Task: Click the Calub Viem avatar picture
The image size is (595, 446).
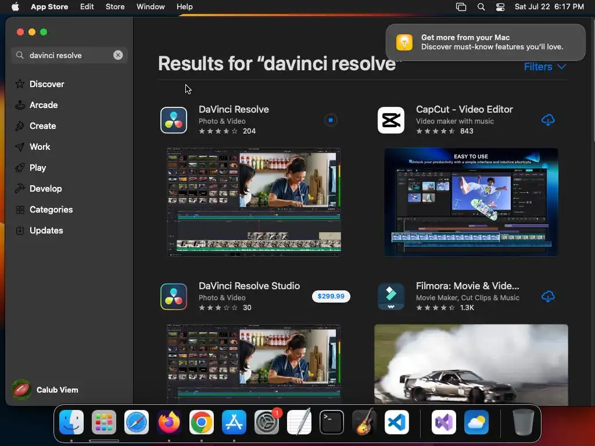Action: point(21,390)
